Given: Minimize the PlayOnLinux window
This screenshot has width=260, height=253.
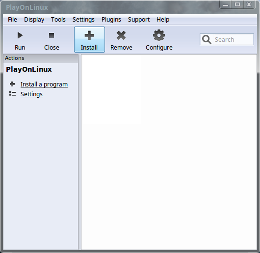Looking at the screenshot, I should tap(226, 4).
